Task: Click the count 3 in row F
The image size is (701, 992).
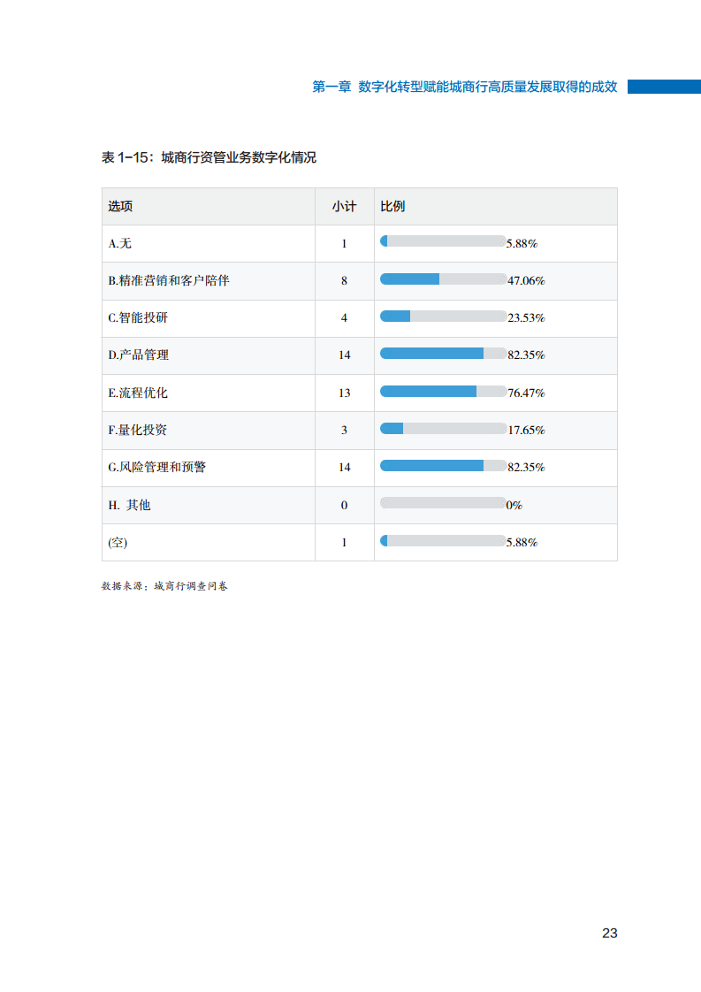Action: pyautogui.click(x=344, y=431)
